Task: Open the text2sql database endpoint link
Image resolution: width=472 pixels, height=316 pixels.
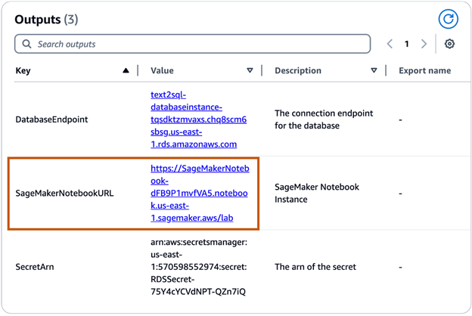Action: [198, 119]
